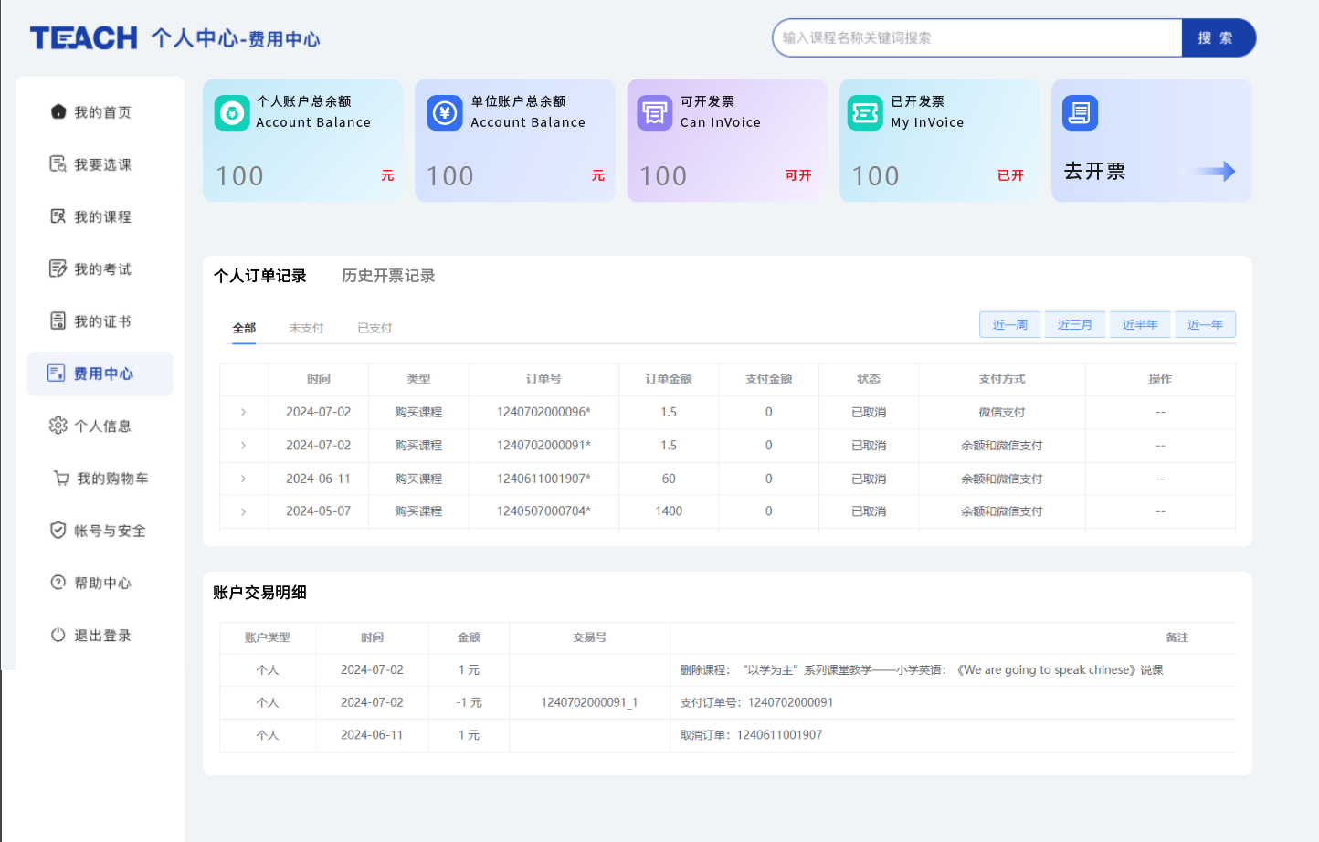Go to 我要选课 menu item

pos(102,164)
